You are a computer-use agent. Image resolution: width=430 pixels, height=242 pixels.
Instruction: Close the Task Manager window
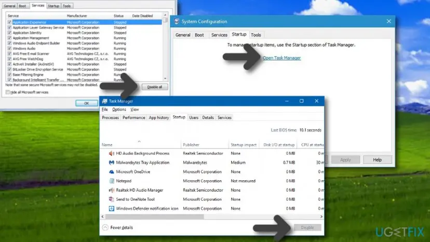[316, 101]
